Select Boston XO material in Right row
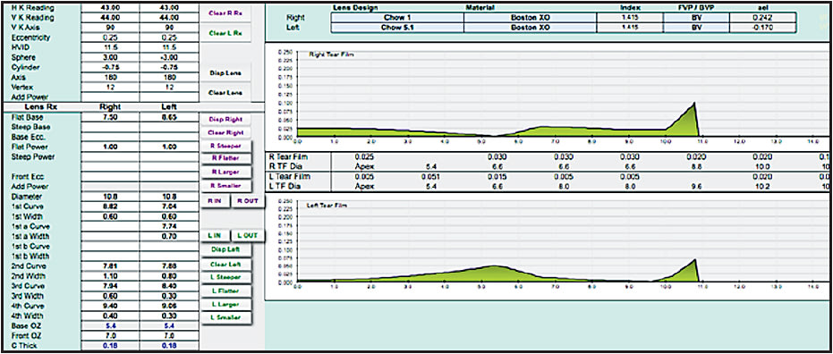 [x=531, y=17]
